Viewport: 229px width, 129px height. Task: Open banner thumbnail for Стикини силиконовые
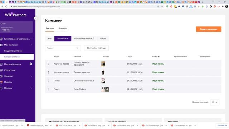click(x=103, y=81)
